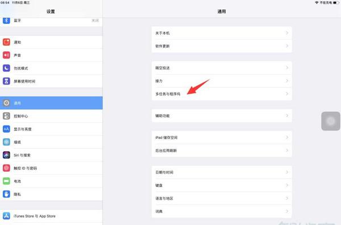Tap the Do Not Disturb moon icon
The height and width of the screenshot is (225, 341).
6,68
